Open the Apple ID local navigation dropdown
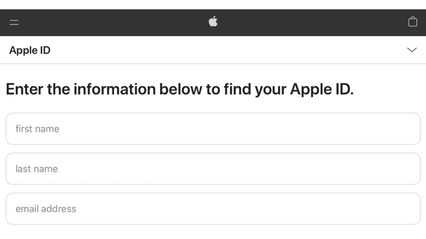Screen dimensions: 426x239 (411, 50)
